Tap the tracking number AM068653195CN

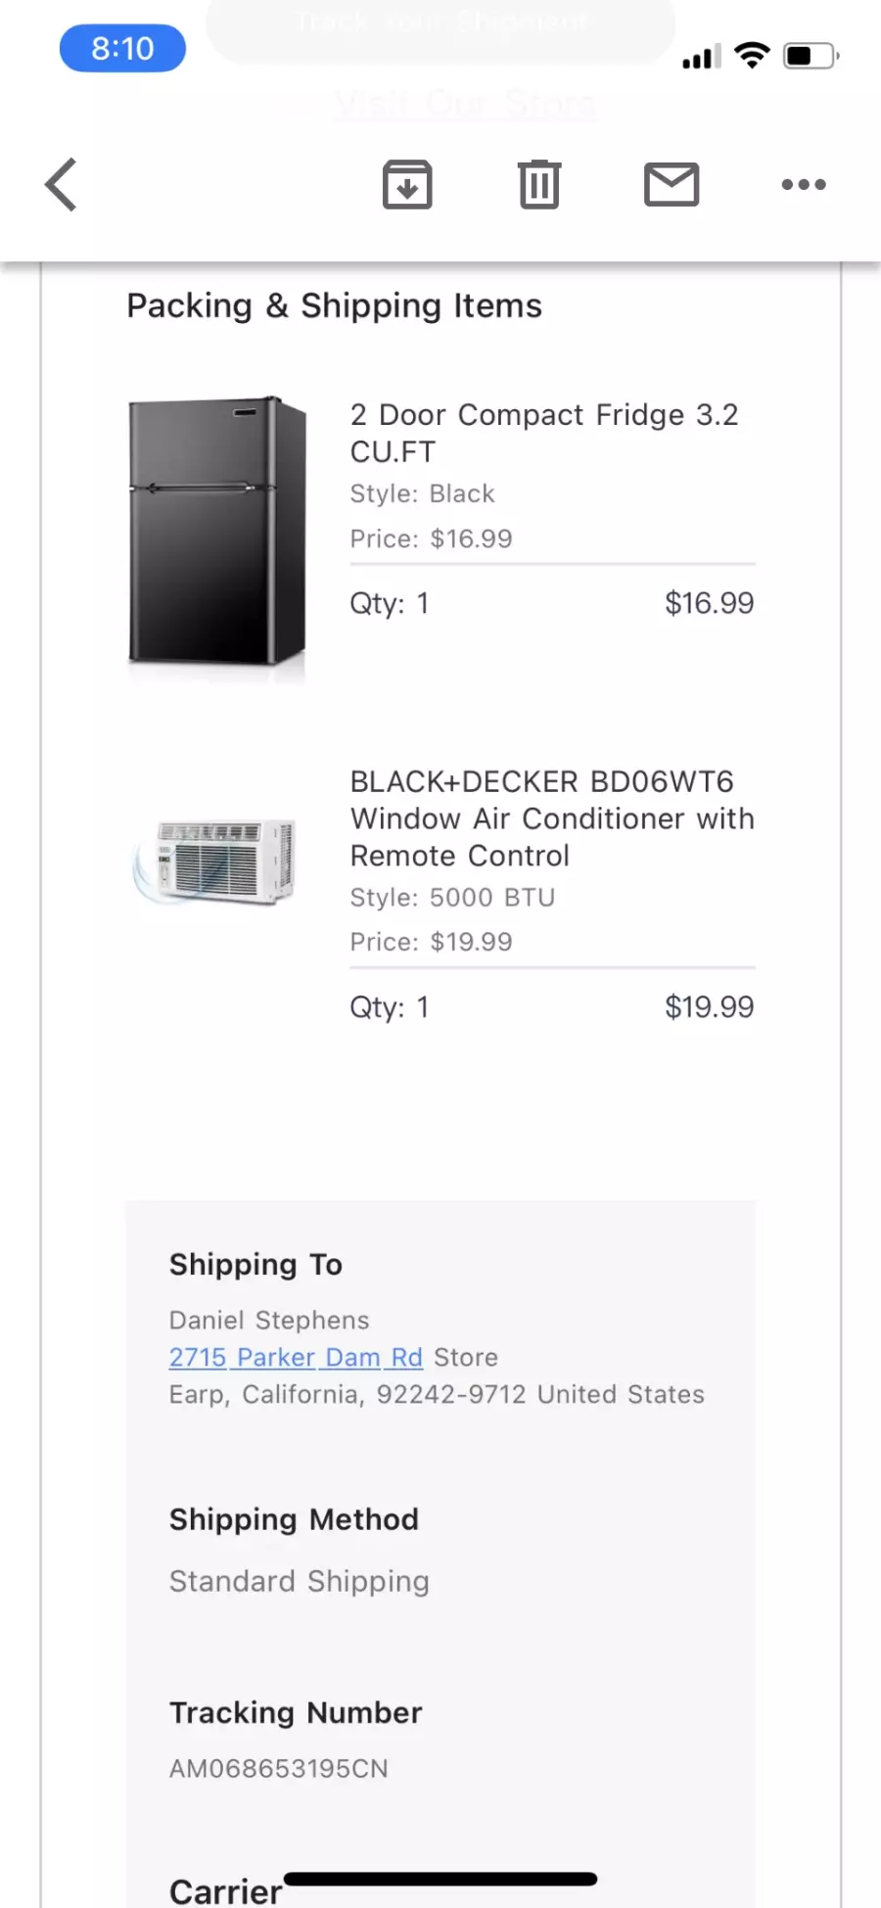pyautogui.click(x=279, y=1768)
